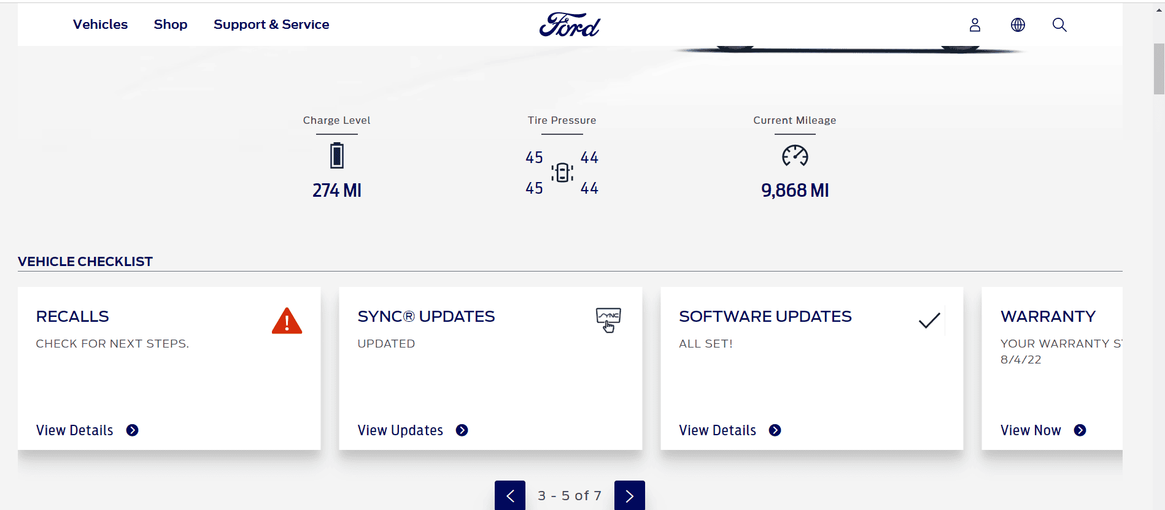The image size is (1165, 510).
Task: Open the Shop menu
Action: [x=171, y=25]
